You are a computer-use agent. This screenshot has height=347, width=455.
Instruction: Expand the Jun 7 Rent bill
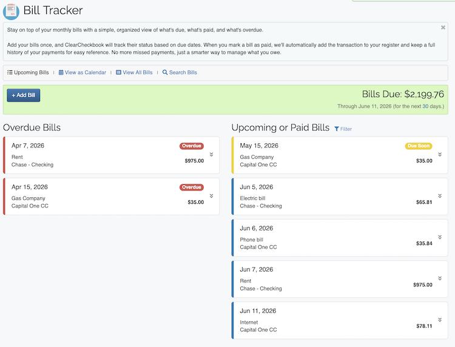pyautogui.click(x=440, y=278)
